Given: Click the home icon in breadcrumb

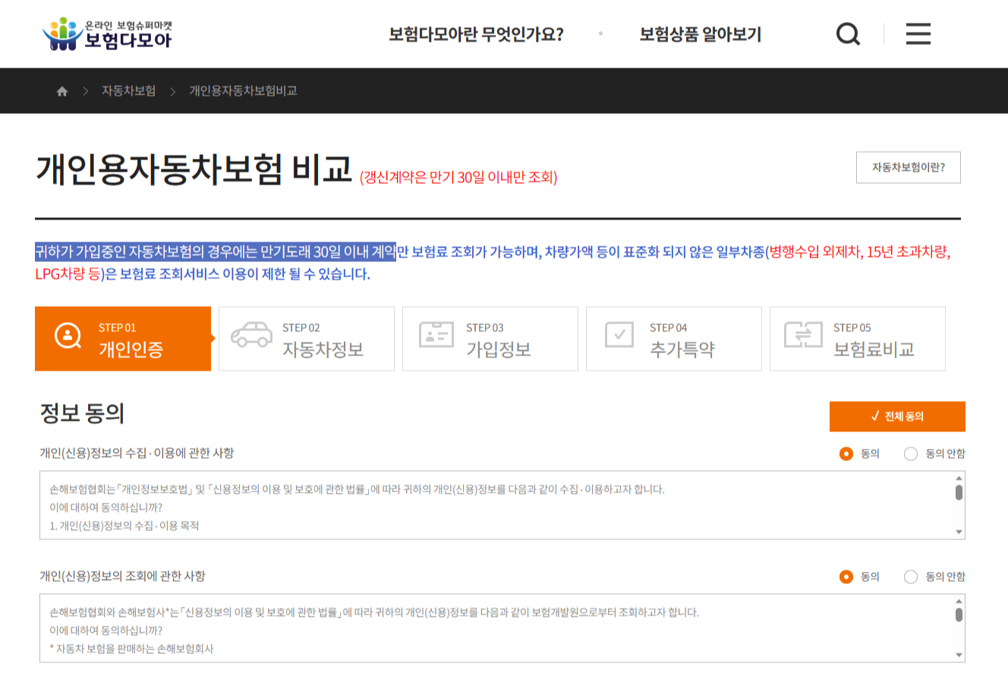Looking at the screenshot, I should point(61,90).
